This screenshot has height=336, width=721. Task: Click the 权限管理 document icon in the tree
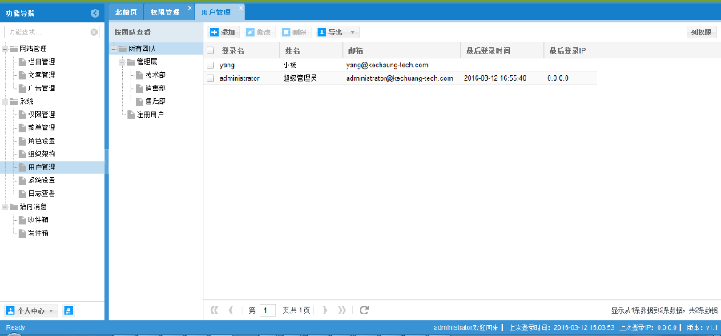click(22, 114)
